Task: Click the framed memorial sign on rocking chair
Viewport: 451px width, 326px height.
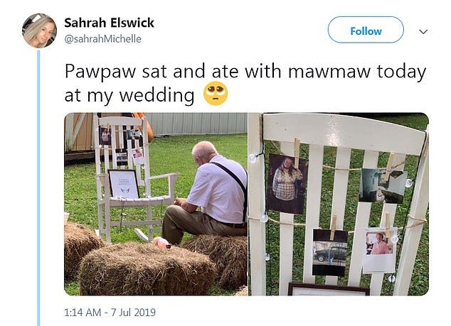Action: (x=124, y=184)
